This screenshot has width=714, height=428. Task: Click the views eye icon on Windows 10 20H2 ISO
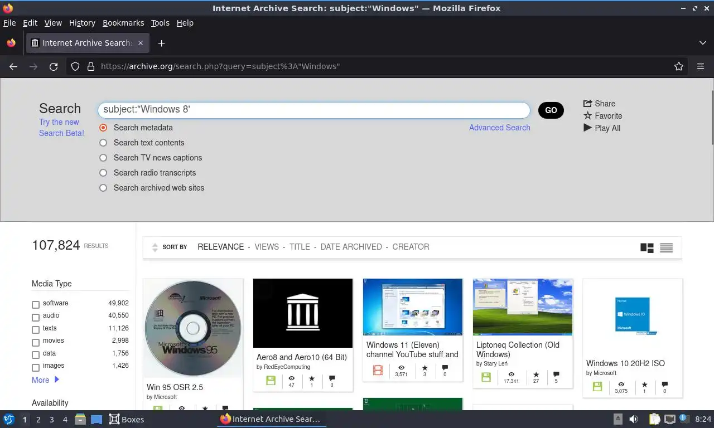(x=621, y=385)
